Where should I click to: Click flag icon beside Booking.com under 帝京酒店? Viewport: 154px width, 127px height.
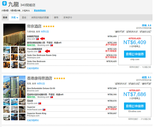pos(52,45)
